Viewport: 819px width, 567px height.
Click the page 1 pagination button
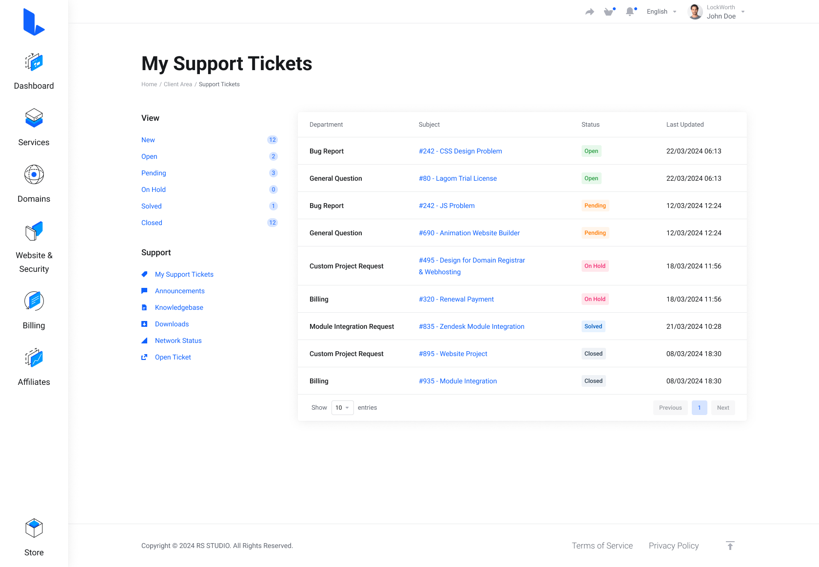point(699,408)
